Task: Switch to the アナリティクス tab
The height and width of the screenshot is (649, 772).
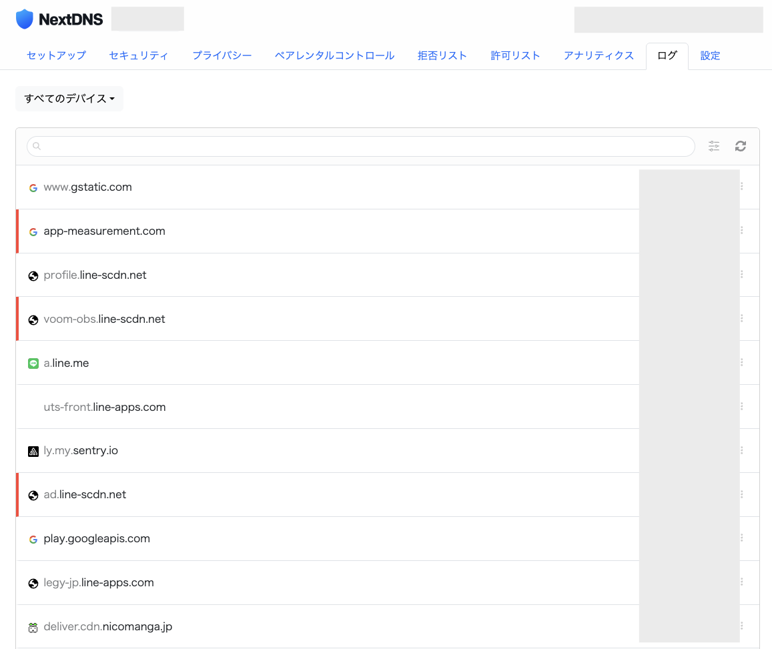Action: point(599,55)
